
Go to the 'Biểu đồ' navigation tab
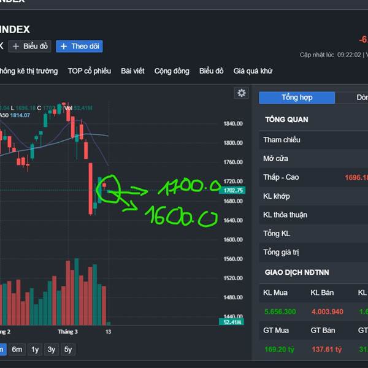pyautogui.click(x=212, y=71)
